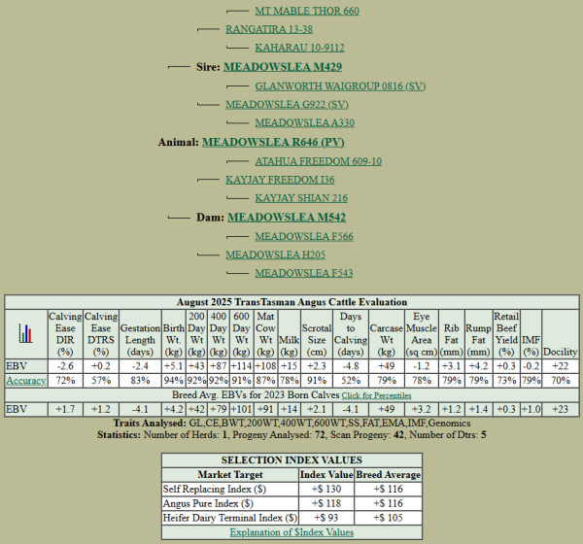Select the Rib Fat (mm) column header
Image resolution: width=583 pixels, height=544 pixels.
click(x=452, y=334)
